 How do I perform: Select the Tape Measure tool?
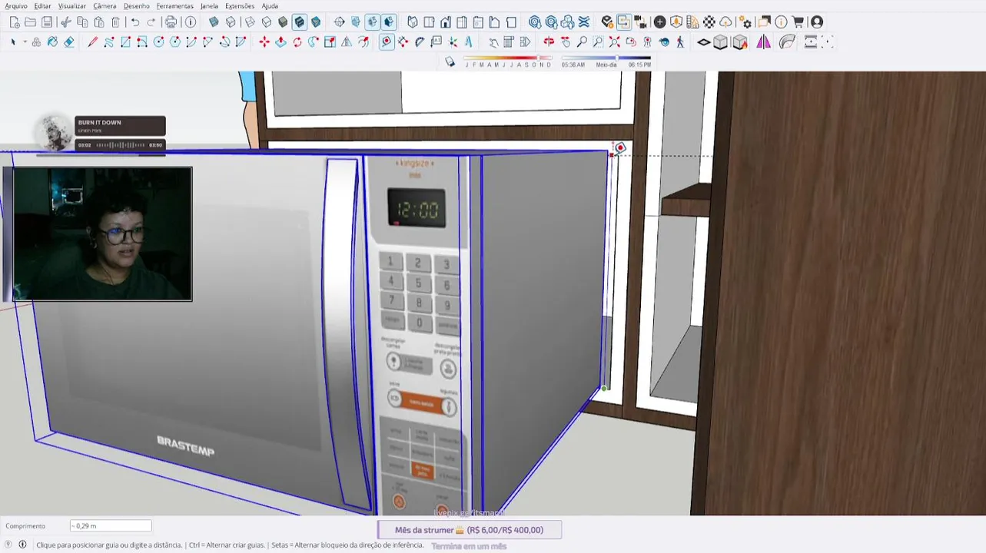(387, 42)
